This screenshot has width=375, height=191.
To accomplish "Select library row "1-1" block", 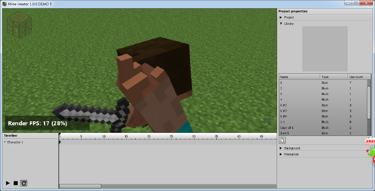I will click(x=323, y=122).
